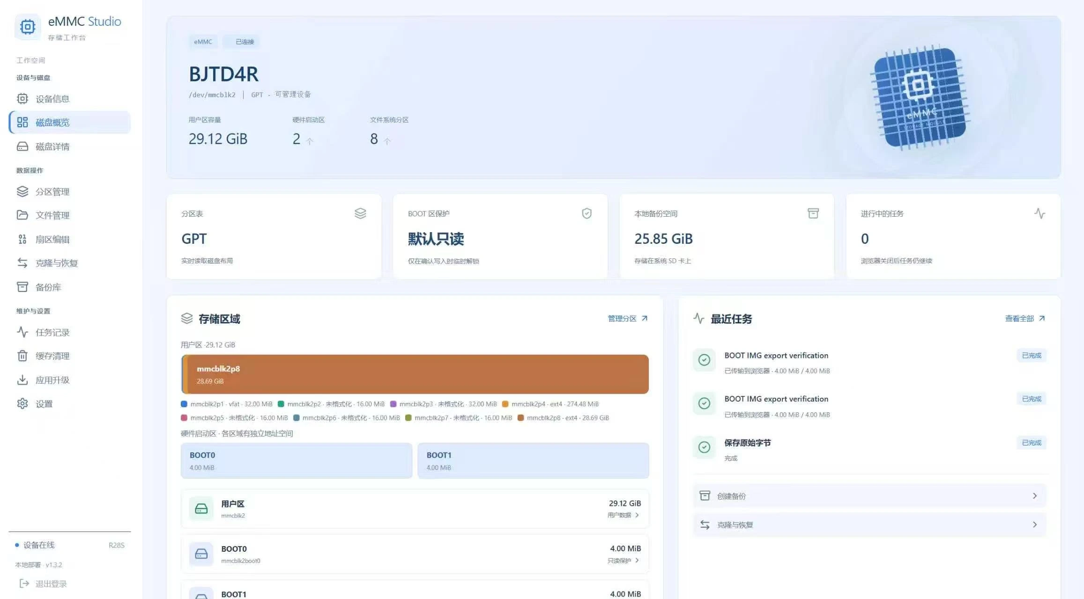Click the 文件管理 folder icon

[x=22, y=215]
